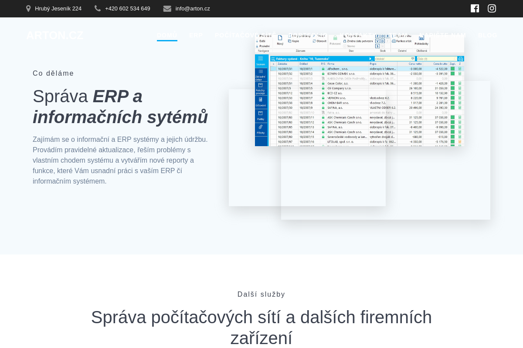Click the book icon before Faktury vydané title
This screenshot has height=348, width=523.
click(x=273, y=59)
